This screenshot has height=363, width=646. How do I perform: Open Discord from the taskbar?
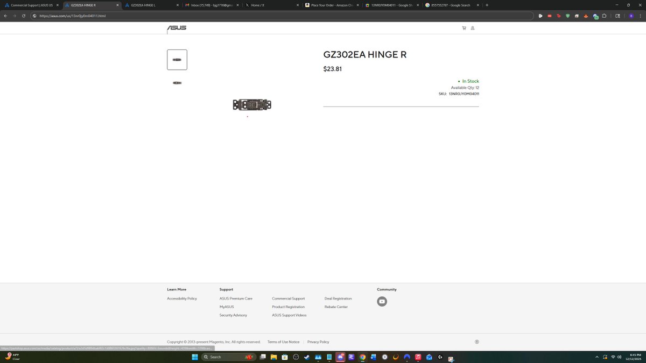[341, 357]
